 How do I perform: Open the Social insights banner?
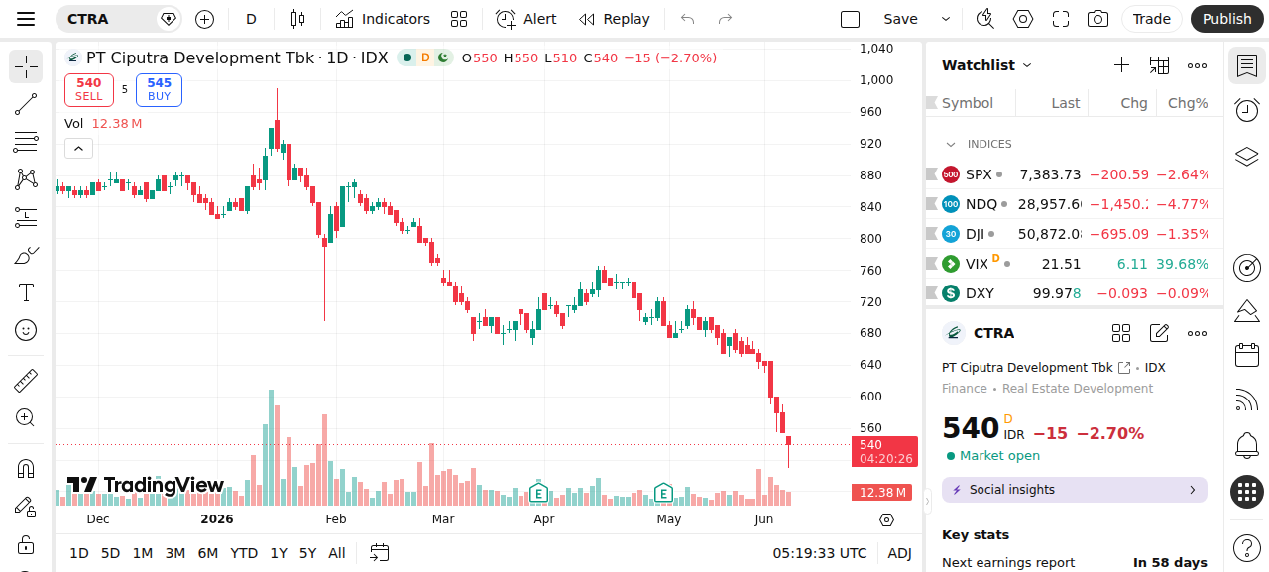point(1075,490)
